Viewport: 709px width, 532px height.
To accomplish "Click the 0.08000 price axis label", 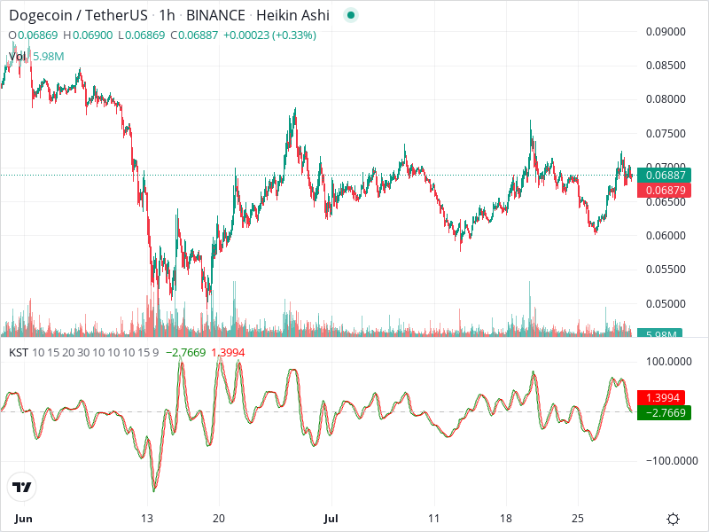I will click(x=666, y=99).
